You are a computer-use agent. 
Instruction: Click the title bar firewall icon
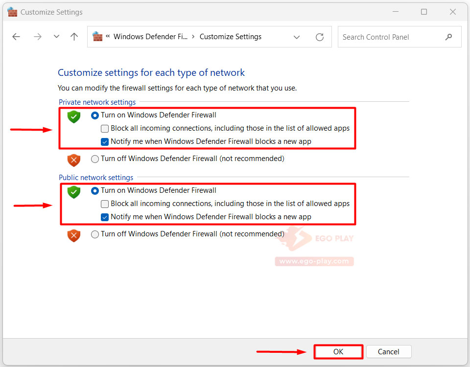pyautogui.click(x=12, y=12)
